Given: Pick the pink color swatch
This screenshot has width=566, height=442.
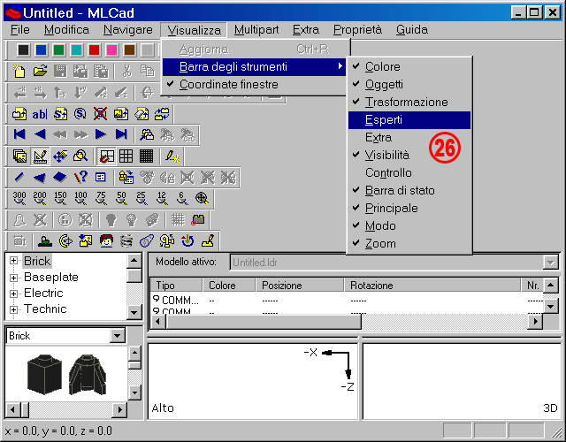Looking at the screenshot, I should (x=112, y=50).
